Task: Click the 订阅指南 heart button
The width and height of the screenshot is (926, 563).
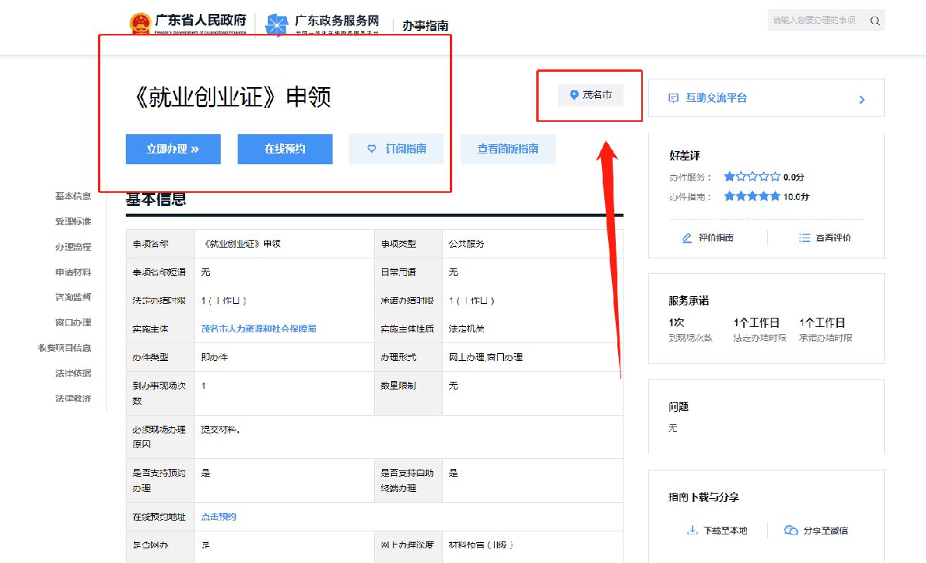Action: [396, 149]
